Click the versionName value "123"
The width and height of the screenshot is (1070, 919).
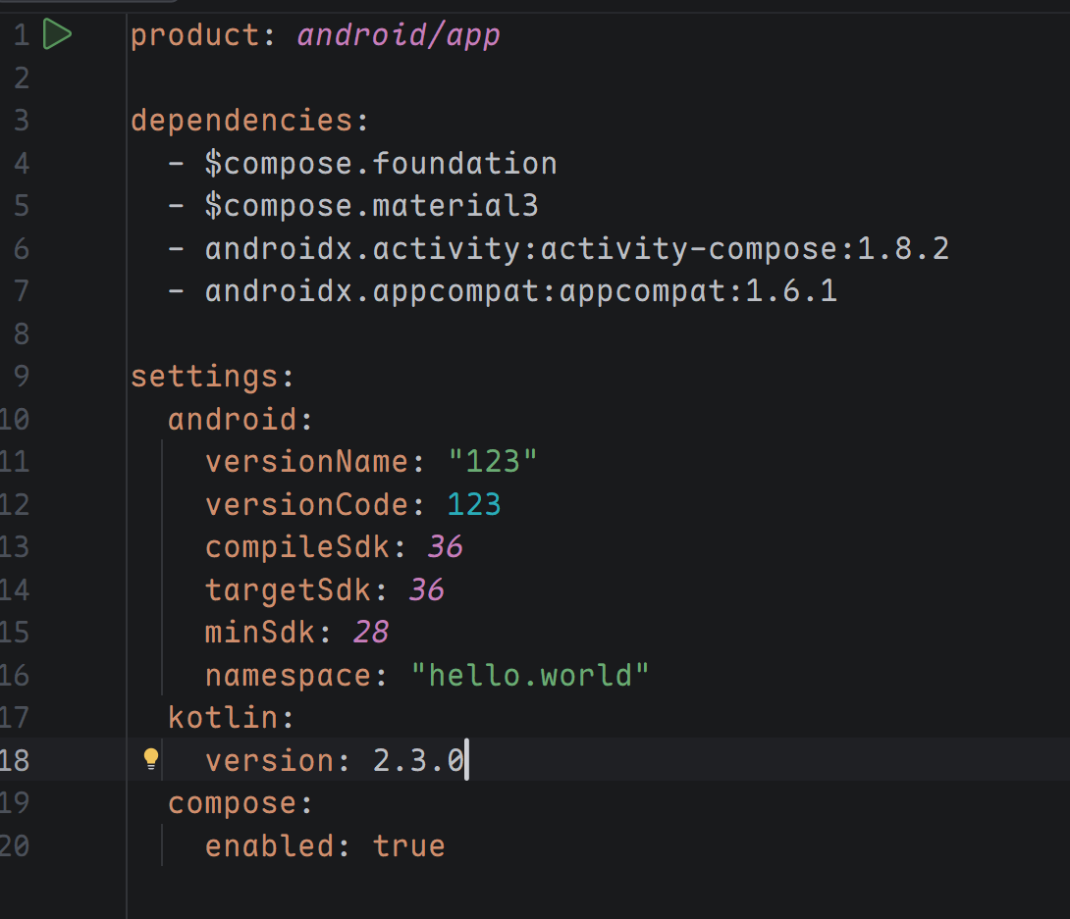coord(493,462)
